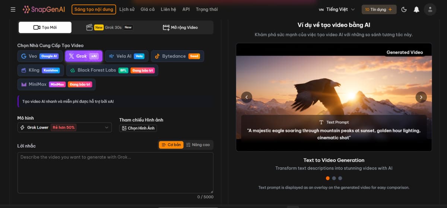Click the SnapGenAI logo
This screenshot has width=447, height=208.
(44, 9)
